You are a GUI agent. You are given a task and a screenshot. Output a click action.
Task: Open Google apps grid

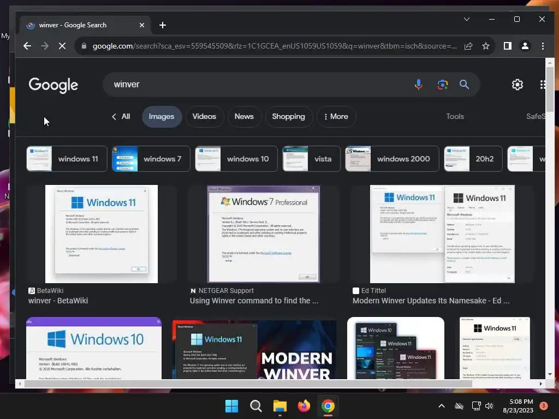542,85
